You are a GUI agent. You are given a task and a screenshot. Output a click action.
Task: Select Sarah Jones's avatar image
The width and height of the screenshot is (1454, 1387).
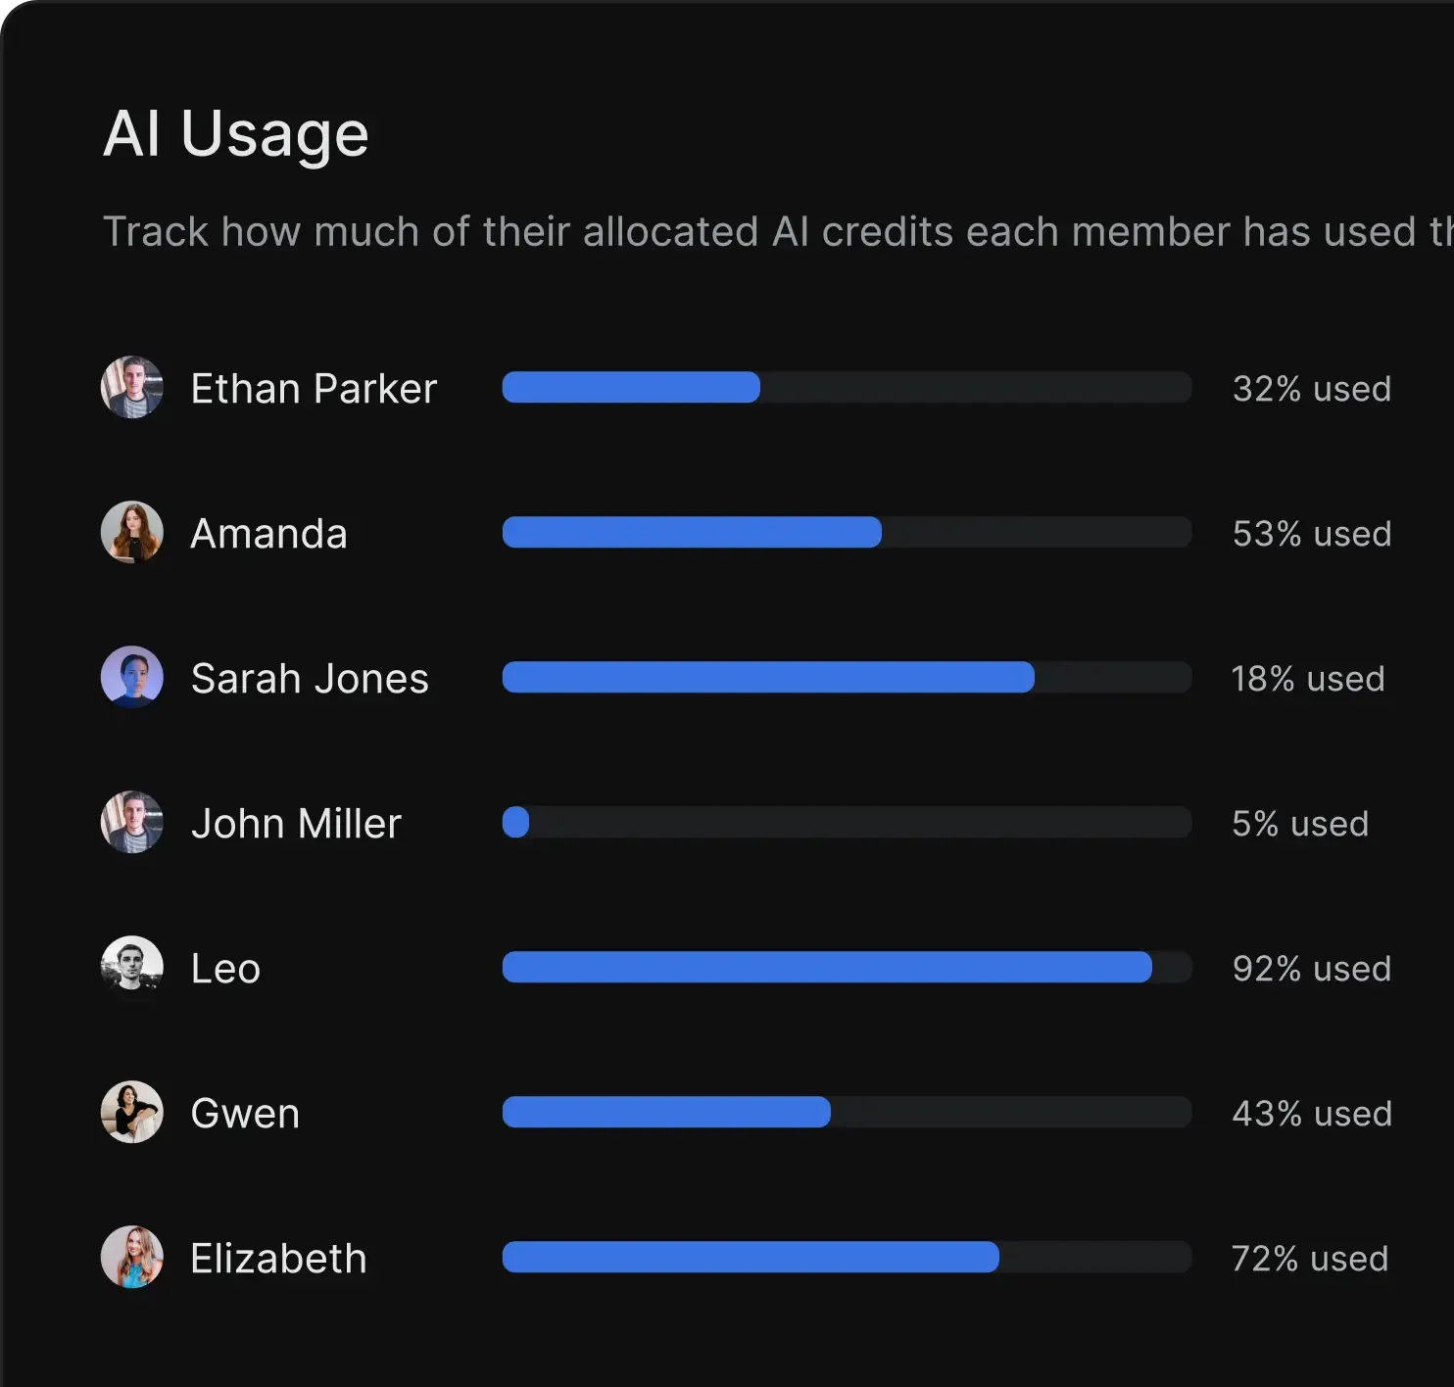(132, 677)
